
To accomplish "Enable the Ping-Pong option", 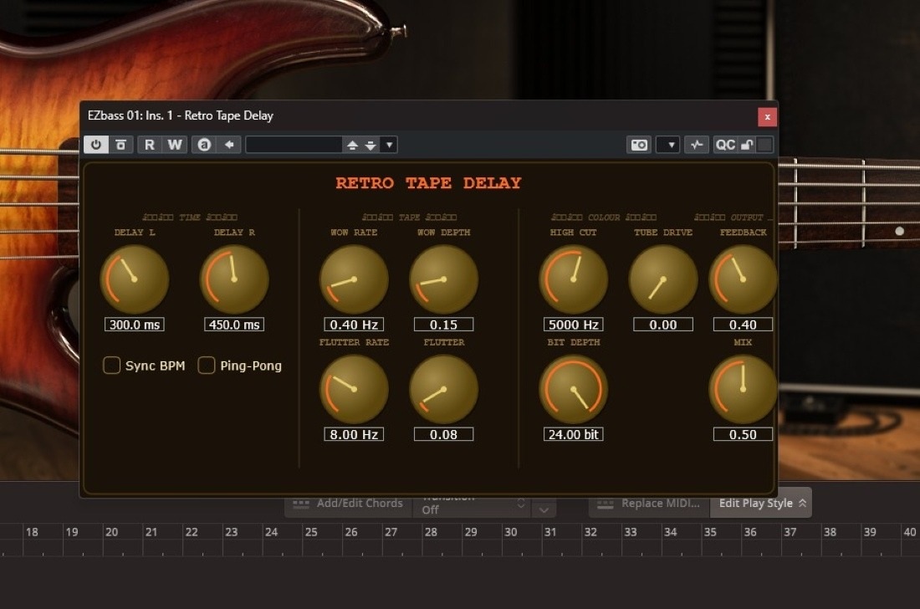I will [x=206, y=366].
